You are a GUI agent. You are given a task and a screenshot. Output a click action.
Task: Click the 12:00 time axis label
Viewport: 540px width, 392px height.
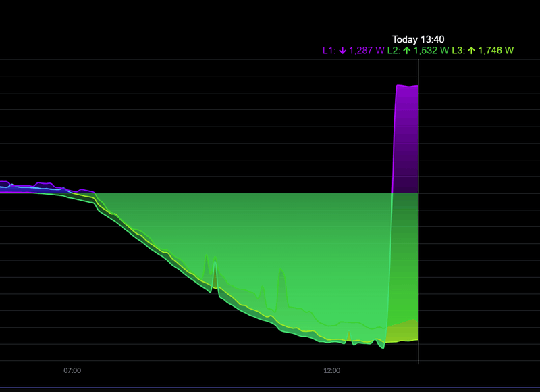(331, 370)
